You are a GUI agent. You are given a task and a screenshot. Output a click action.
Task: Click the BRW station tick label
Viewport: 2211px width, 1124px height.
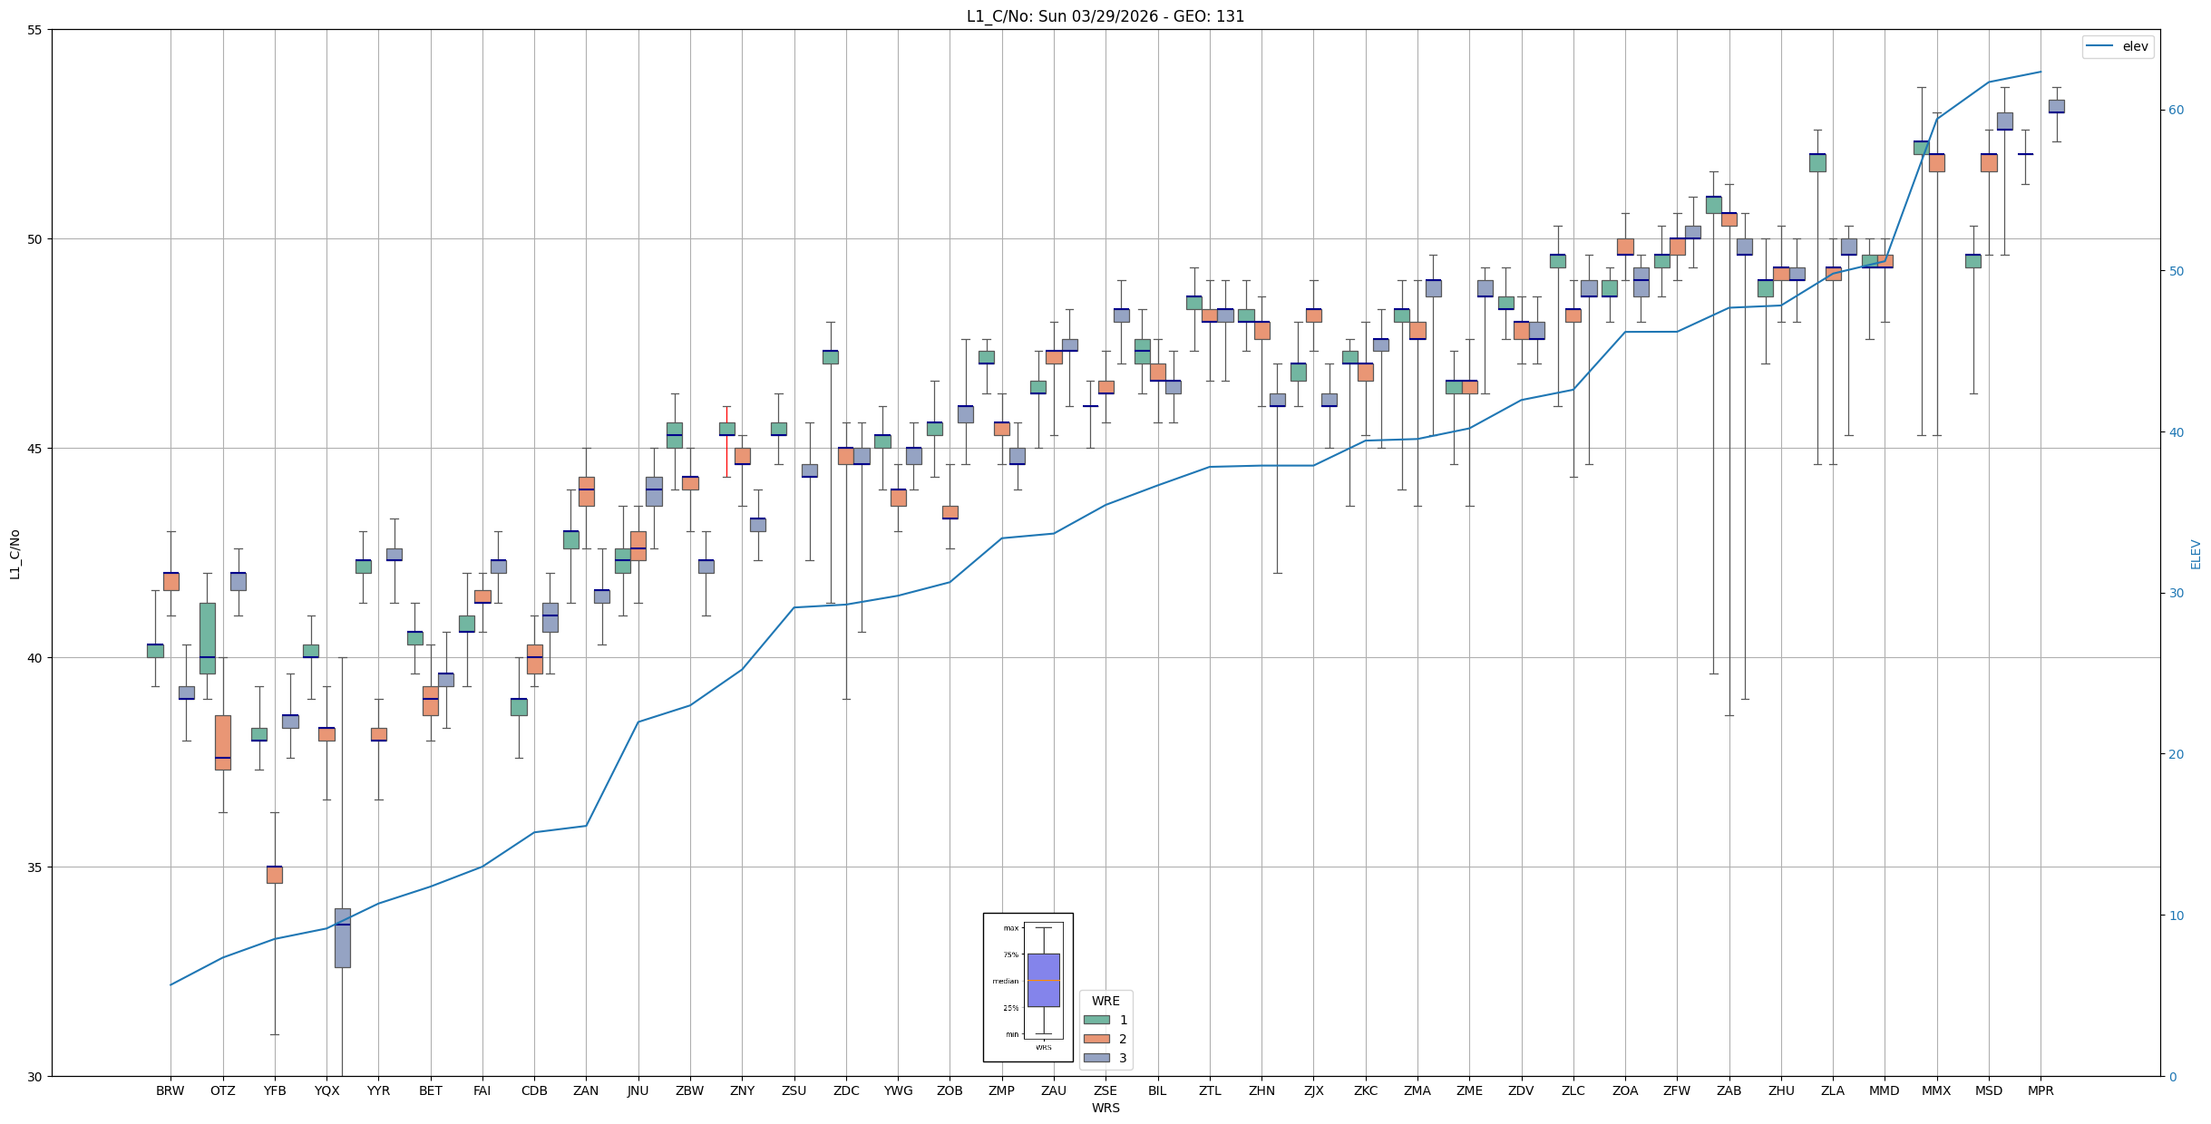click(170, 1090)
